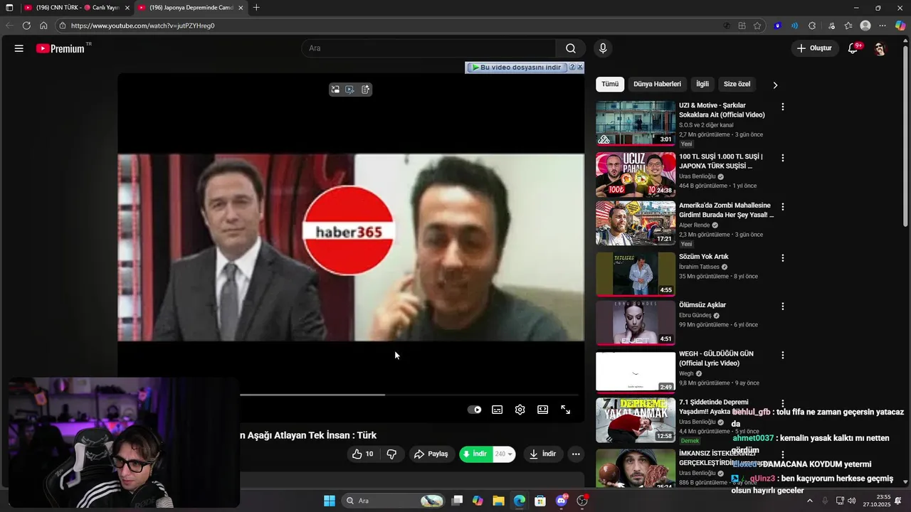
Task: Enter full screen mode in player
Action: point(566,410)
